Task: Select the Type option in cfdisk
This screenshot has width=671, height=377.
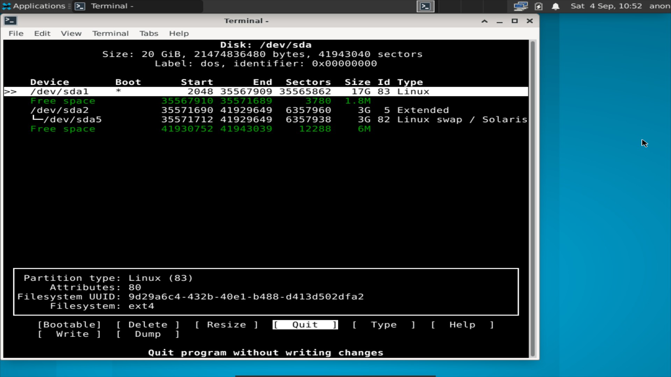Action: (384, 324)
